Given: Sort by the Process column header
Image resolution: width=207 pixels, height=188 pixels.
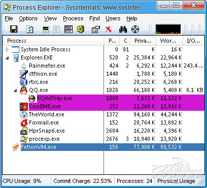Looking at the screenshot, I should point(53,41).
